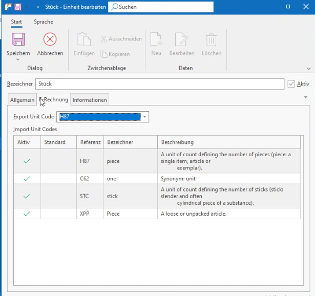
Task: Open the Export Unit Code dropdown
Action: click(x=145, y=117)
